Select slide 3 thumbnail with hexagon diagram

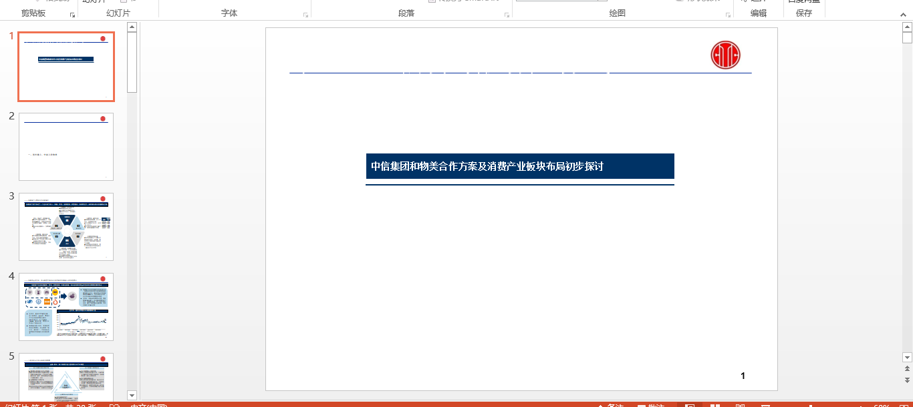point(66,227)
